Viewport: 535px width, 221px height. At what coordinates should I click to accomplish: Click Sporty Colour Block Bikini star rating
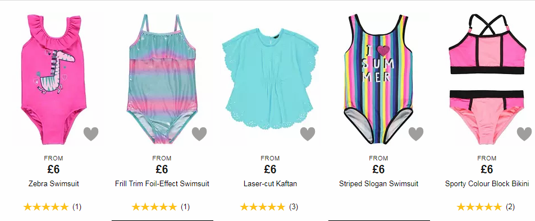tap(479, 206)
